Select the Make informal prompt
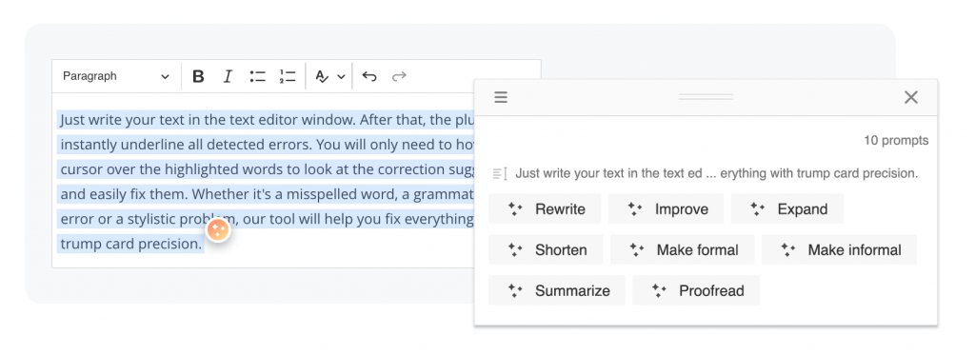Viewport: 975px width, 355px height. point(840,250)
